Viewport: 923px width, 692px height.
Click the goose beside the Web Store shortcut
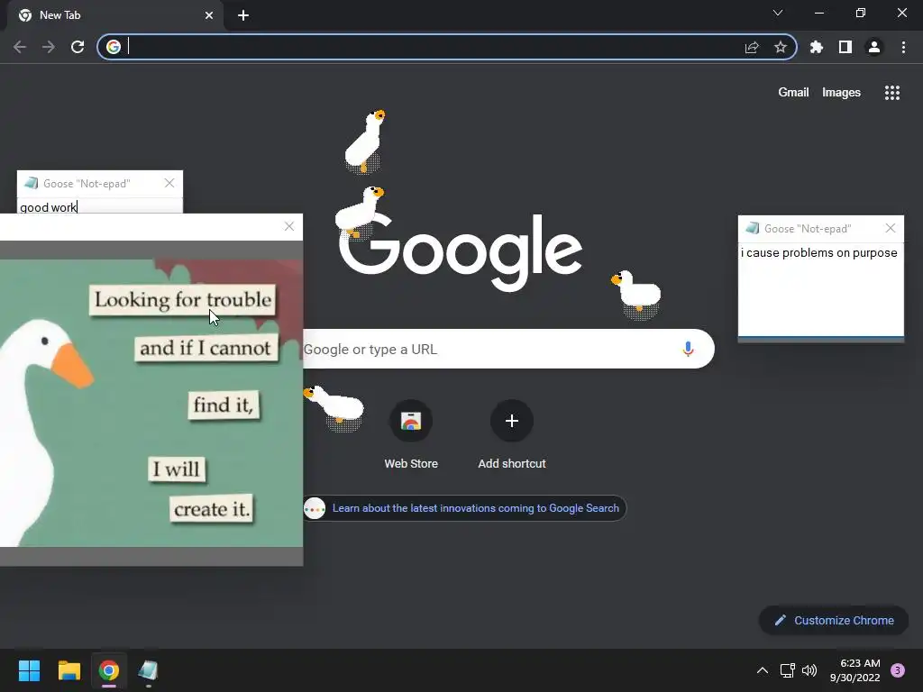pyautogui.click(x=334, y=407)
